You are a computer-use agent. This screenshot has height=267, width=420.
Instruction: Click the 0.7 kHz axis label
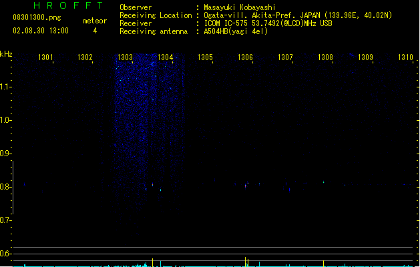tap(5, 220)
